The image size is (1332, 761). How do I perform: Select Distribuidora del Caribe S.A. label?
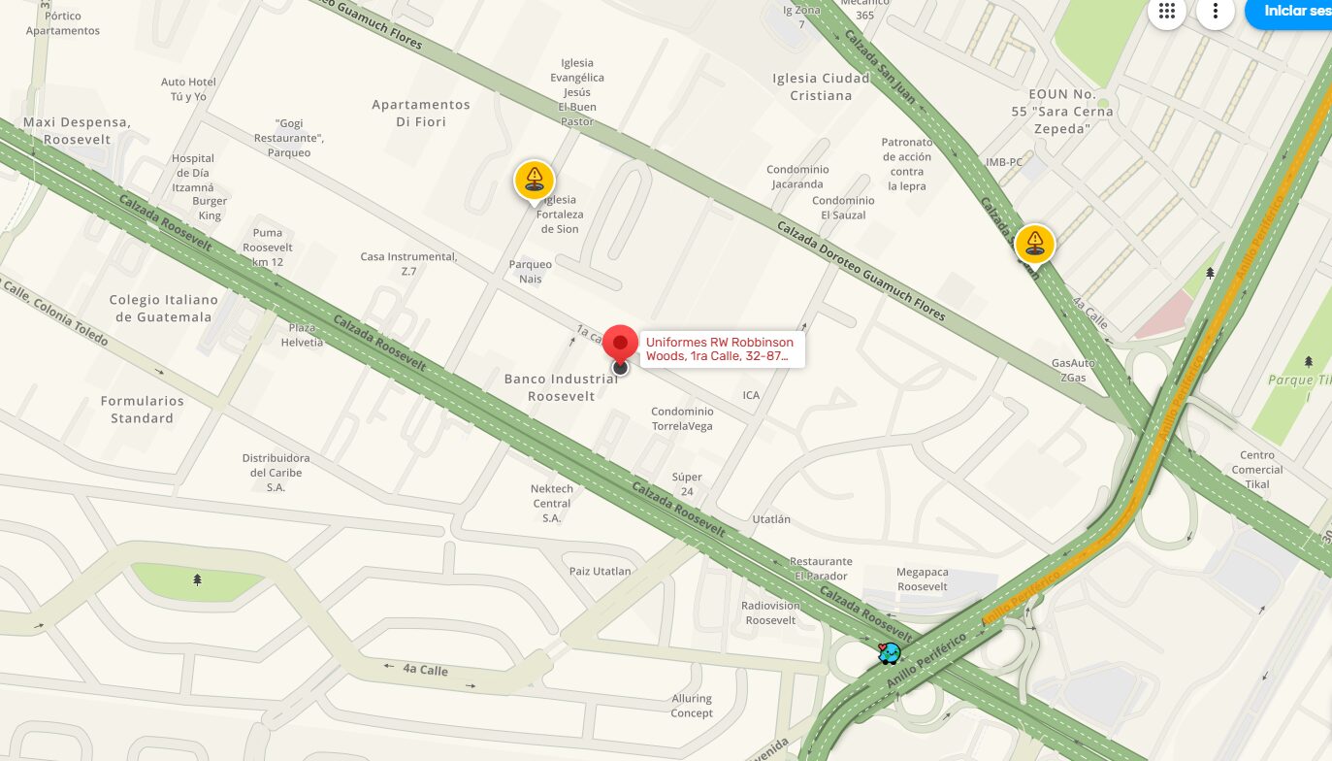[276, 473]
